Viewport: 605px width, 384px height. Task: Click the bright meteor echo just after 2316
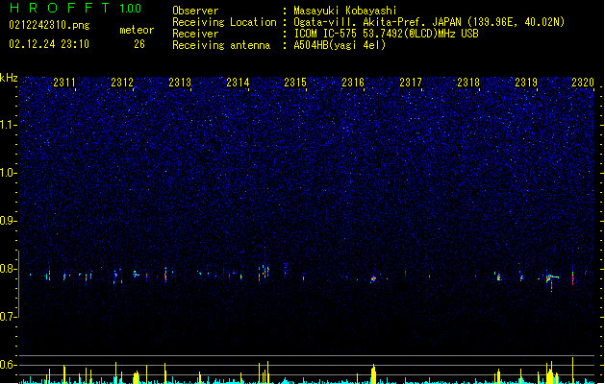[x=373, y=278]
